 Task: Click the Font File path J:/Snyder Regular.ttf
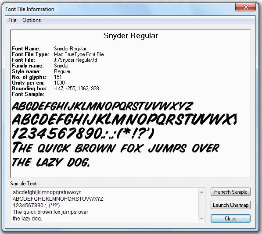coord(75,60)
